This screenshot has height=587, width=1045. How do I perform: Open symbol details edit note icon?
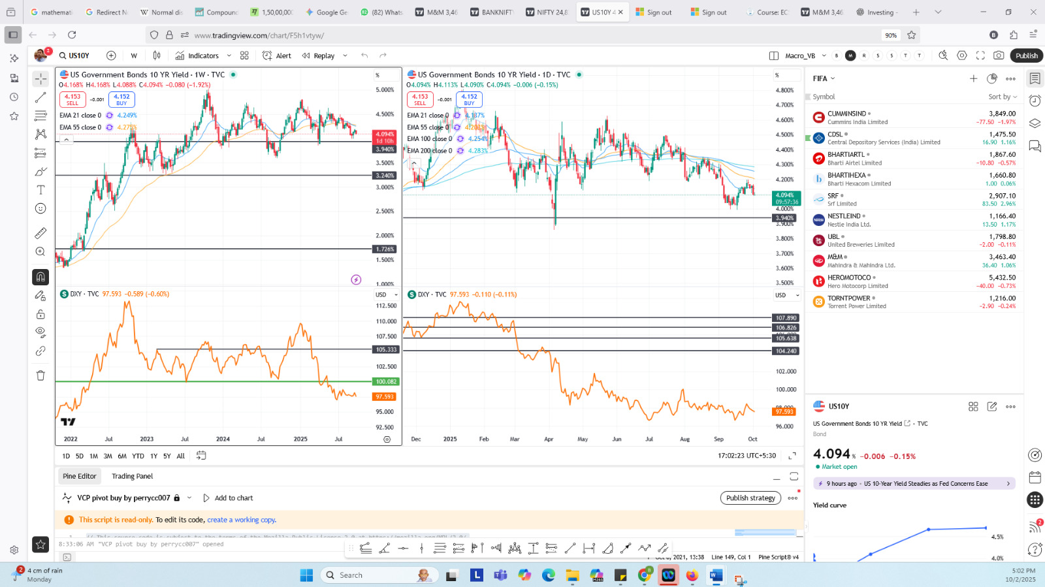click(x=991, y=406)
